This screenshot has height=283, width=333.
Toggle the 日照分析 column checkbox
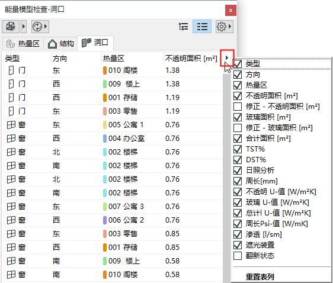click(x=238, y=171)
